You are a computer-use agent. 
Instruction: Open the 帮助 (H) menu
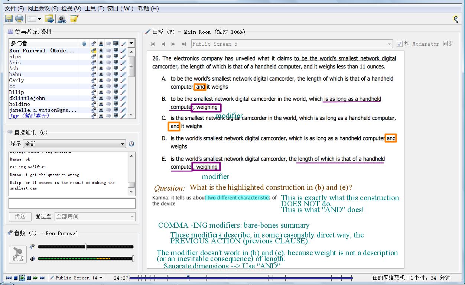point(148,8)
